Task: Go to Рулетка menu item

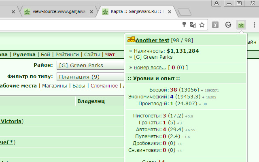Action: click(24, 55)
